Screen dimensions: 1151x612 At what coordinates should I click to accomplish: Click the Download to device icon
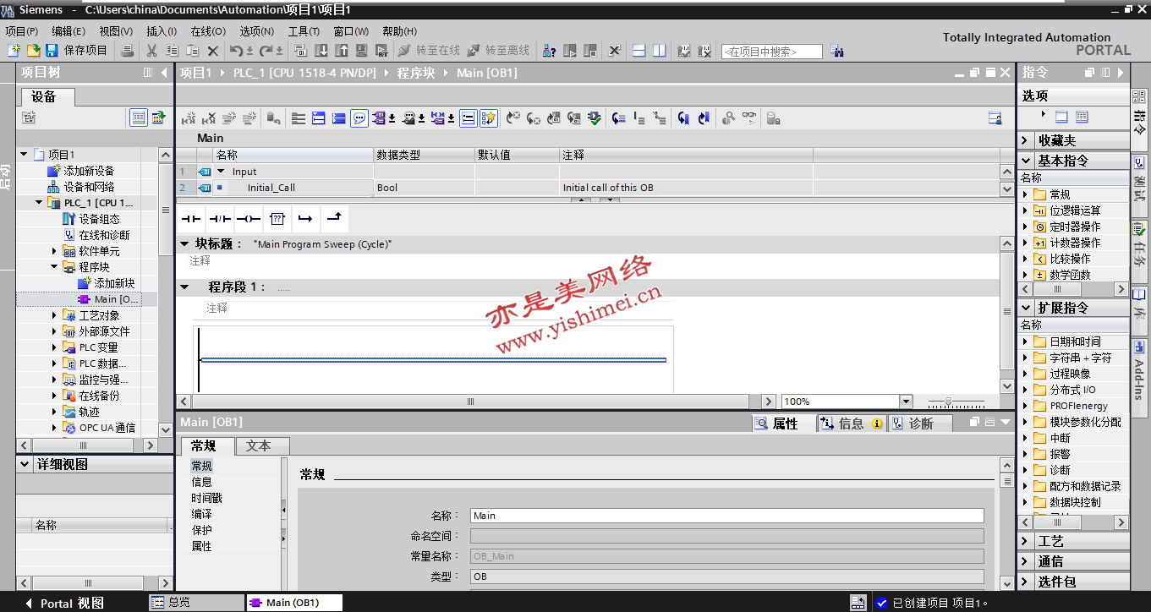[x=321, y=51]
